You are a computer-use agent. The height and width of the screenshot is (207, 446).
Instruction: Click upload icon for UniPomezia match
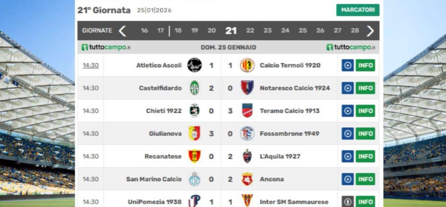[347, 202]
